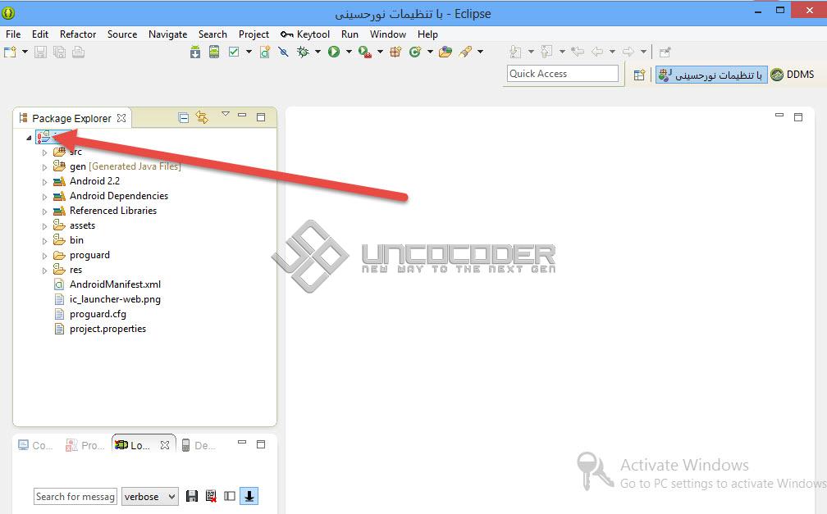Open the File menu
827x514 pixels.
pyautogui.click(x=13, y=34)
